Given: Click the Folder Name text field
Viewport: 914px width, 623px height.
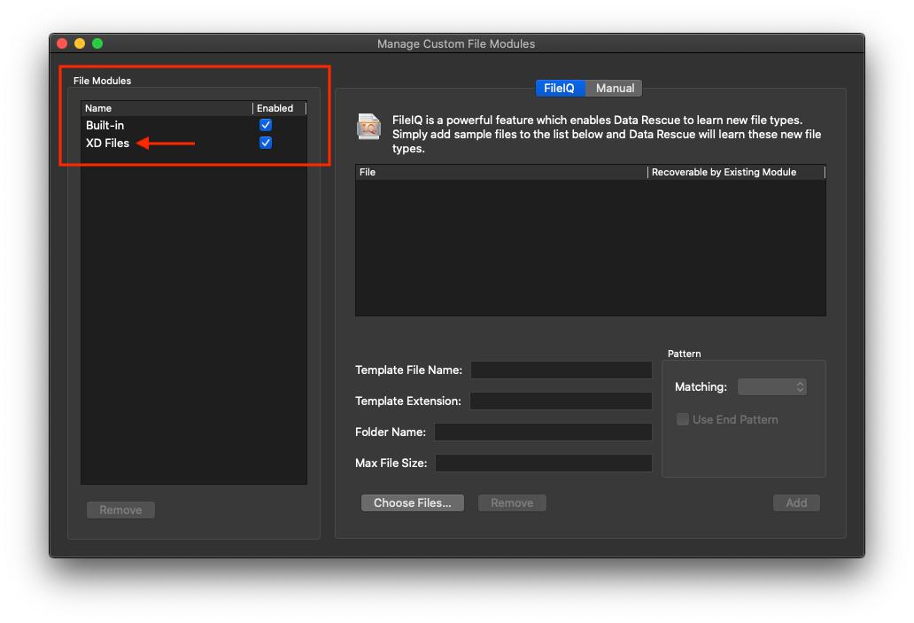Looking at the screenshot, I should coord(543,432).
